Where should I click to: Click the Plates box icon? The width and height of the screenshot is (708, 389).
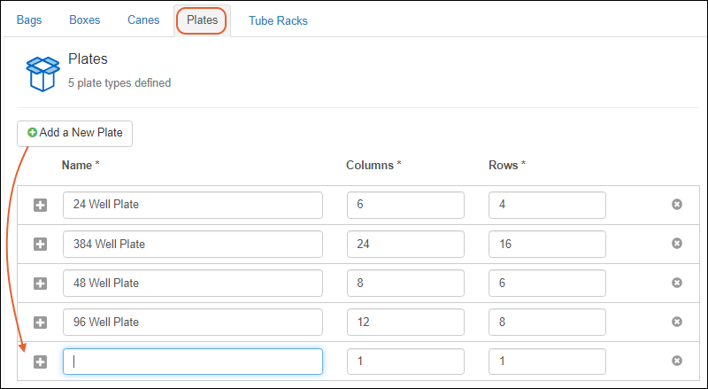click(42, 74)
